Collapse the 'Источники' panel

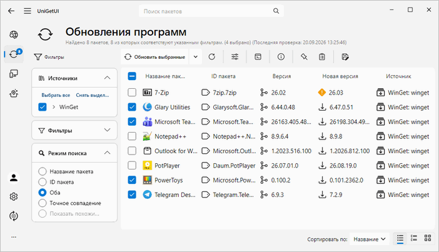click(x=107, y=78)
